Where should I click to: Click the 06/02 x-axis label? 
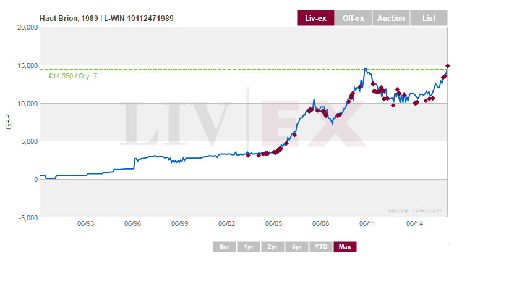[226, 223]
